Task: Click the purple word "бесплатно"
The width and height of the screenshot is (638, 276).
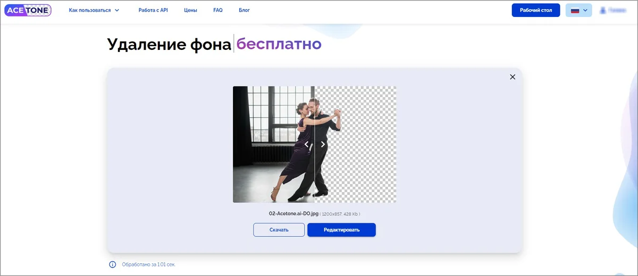Action: [279, 44]
